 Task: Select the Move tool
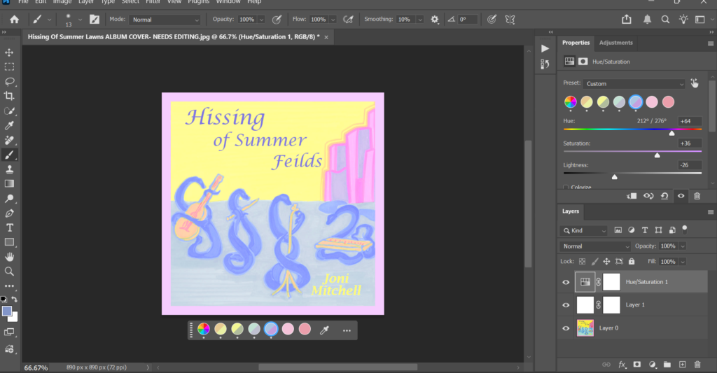point(9,52)
